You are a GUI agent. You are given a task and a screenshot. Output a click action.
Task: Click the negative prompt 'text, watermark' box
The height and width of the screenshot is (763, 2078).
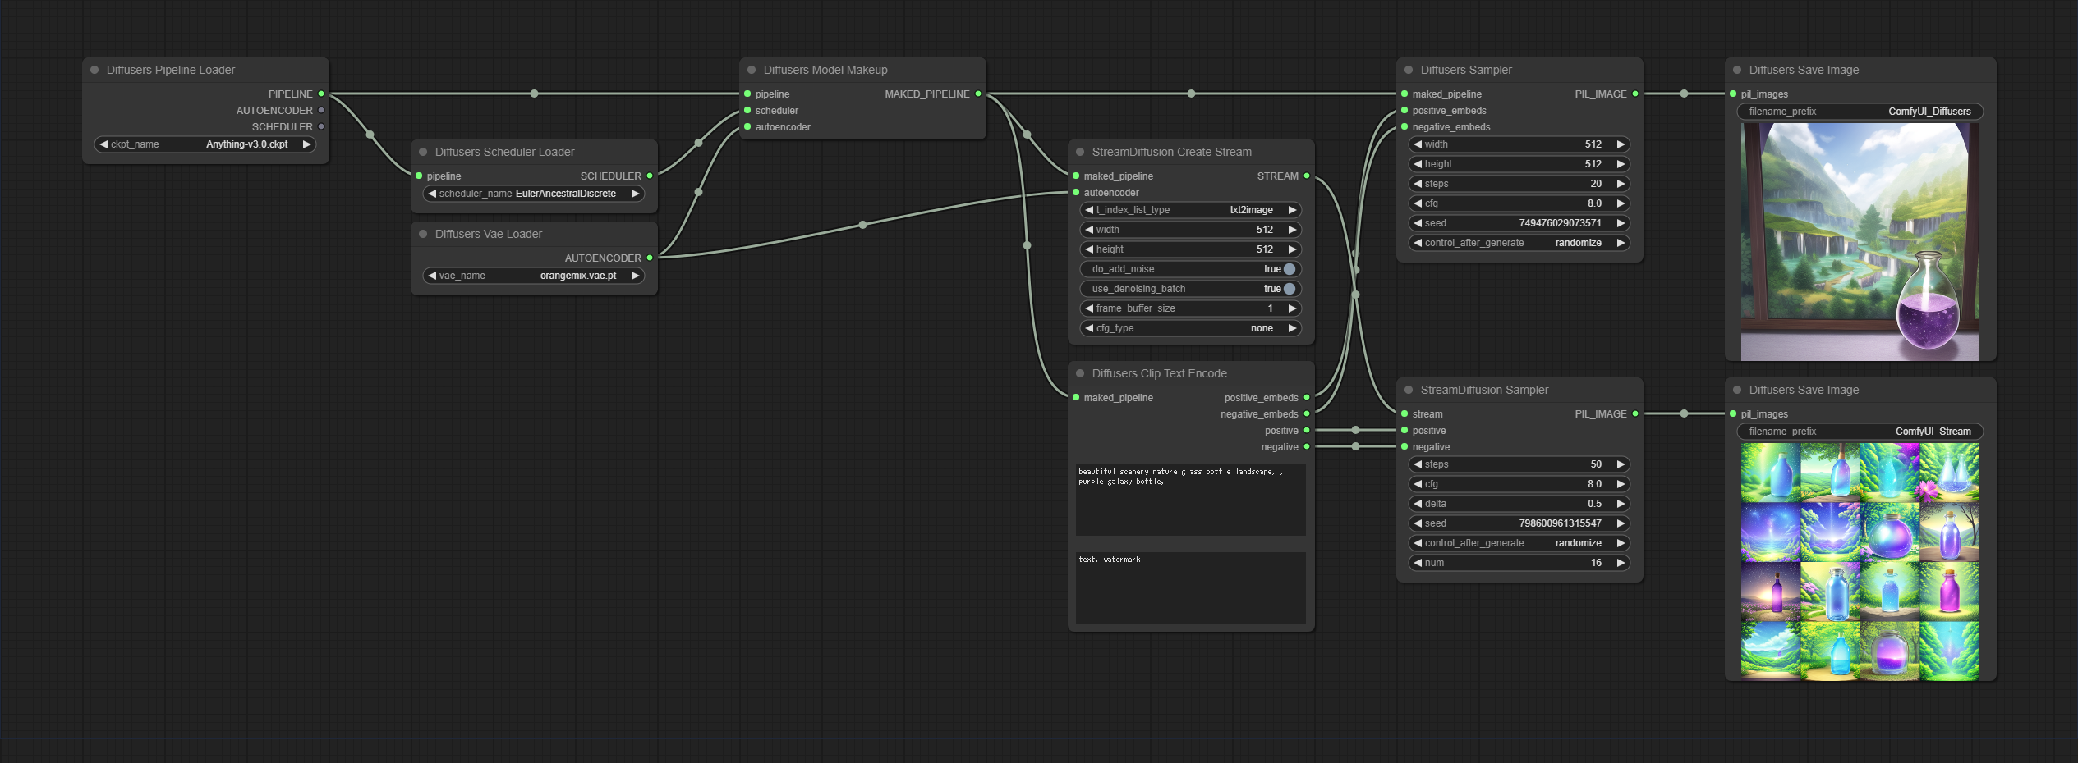1191,587
